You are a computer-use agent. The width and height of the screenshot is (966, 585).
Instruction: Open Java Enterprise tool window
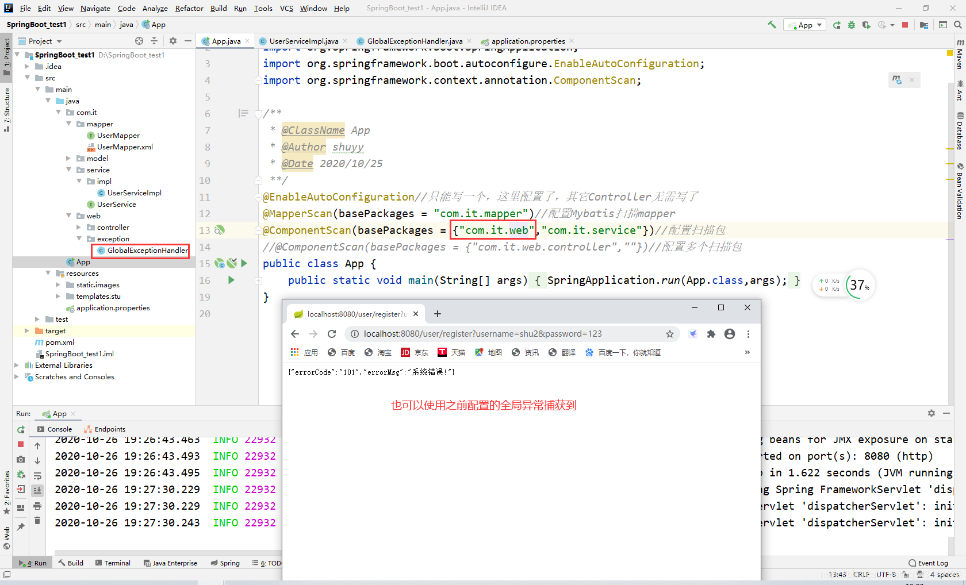(x=170, y=563)
